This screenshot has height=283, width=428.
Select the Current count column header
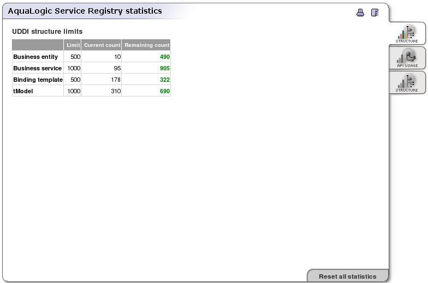(x=102, y=45)
